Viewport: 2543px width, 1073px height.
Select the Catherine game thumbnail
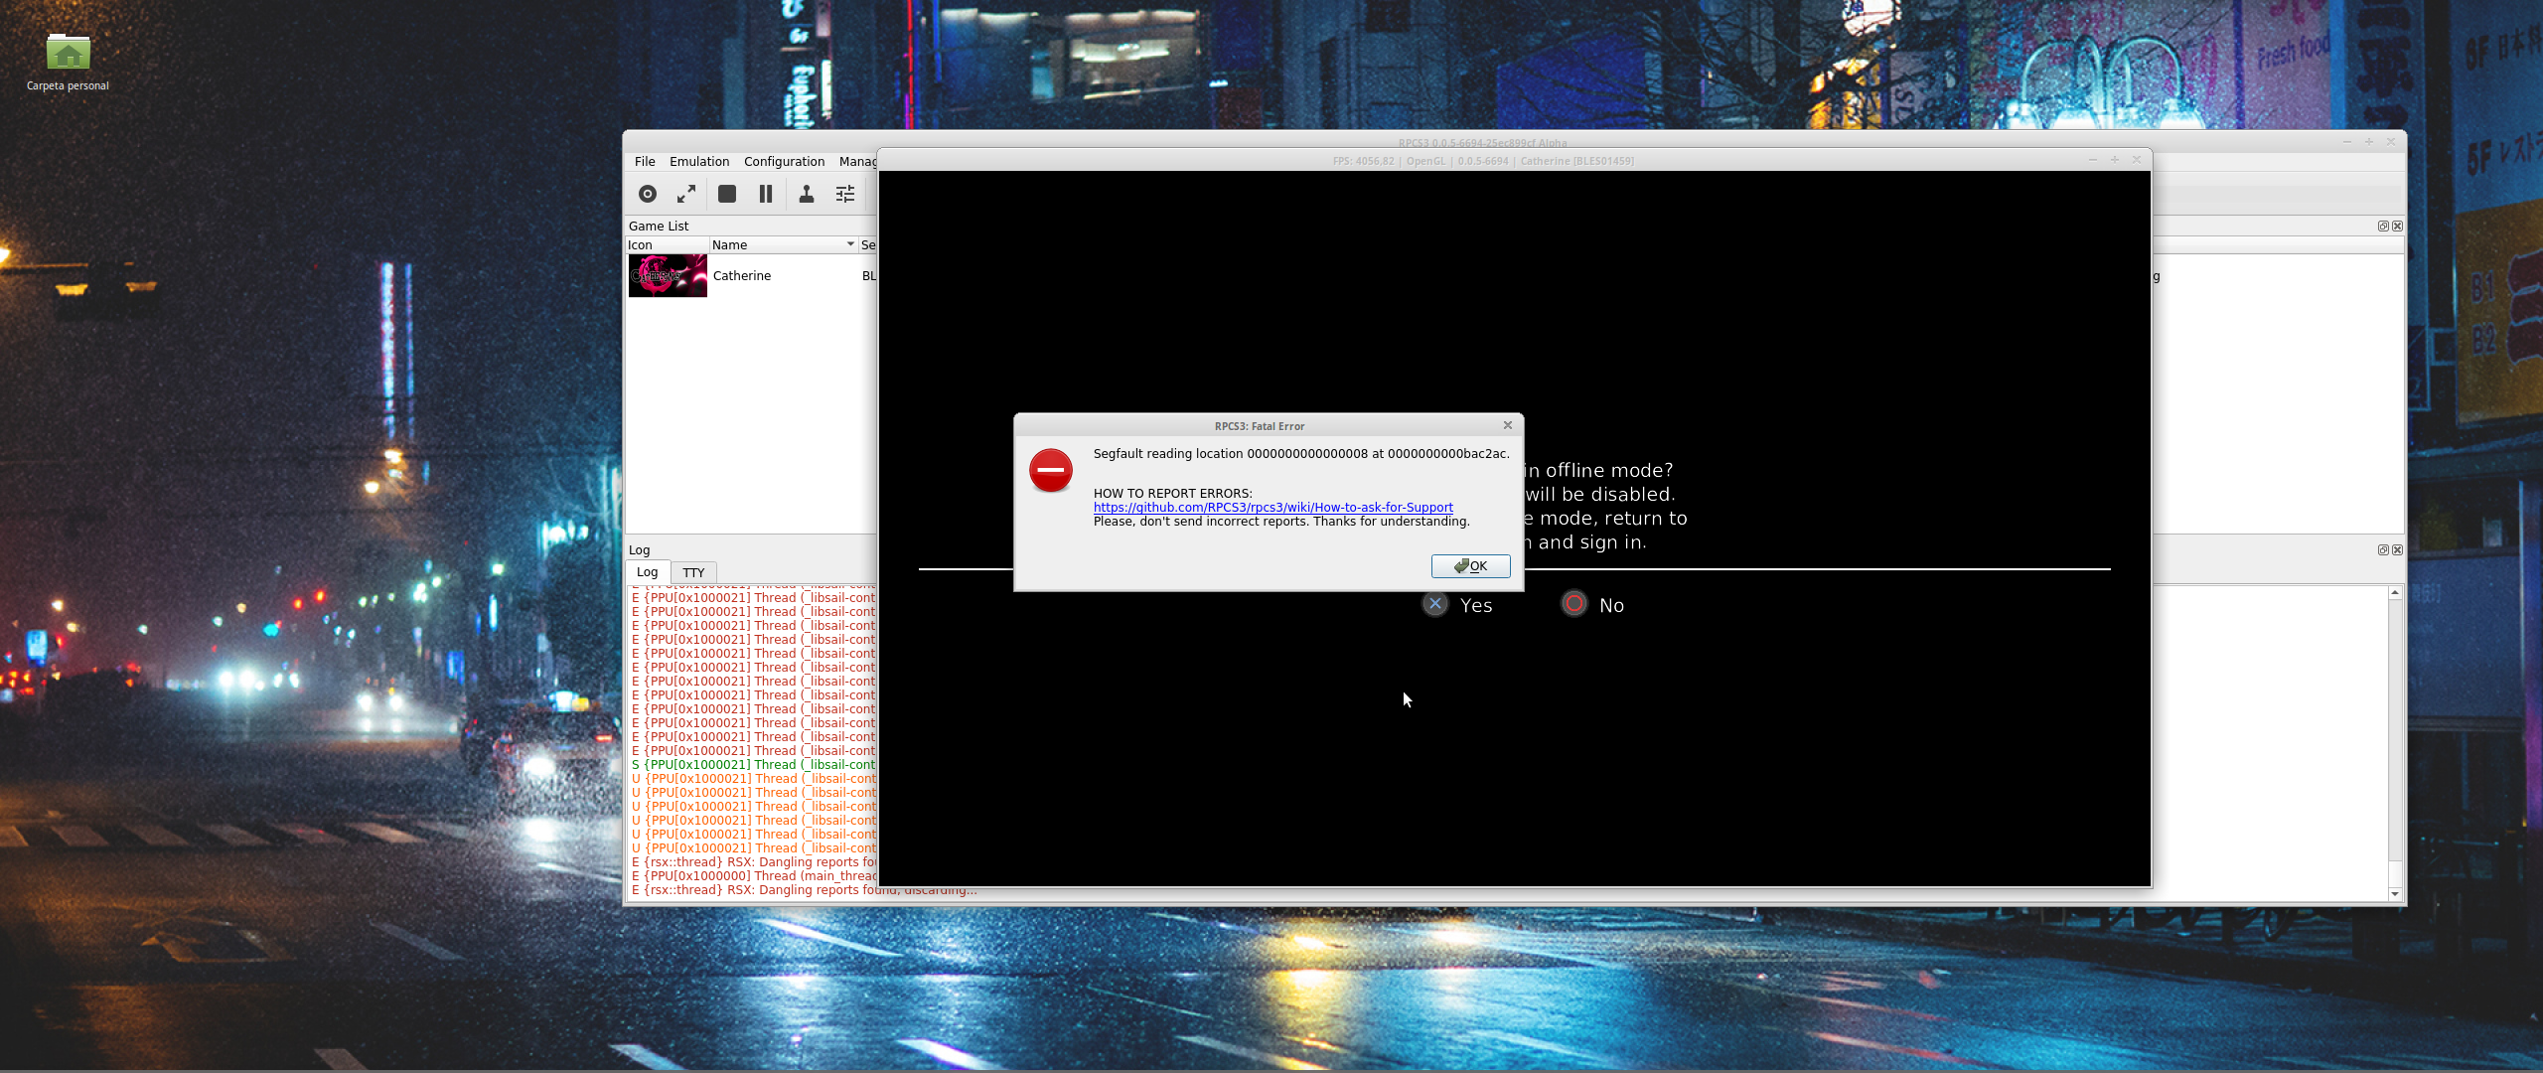pos(667,275)
